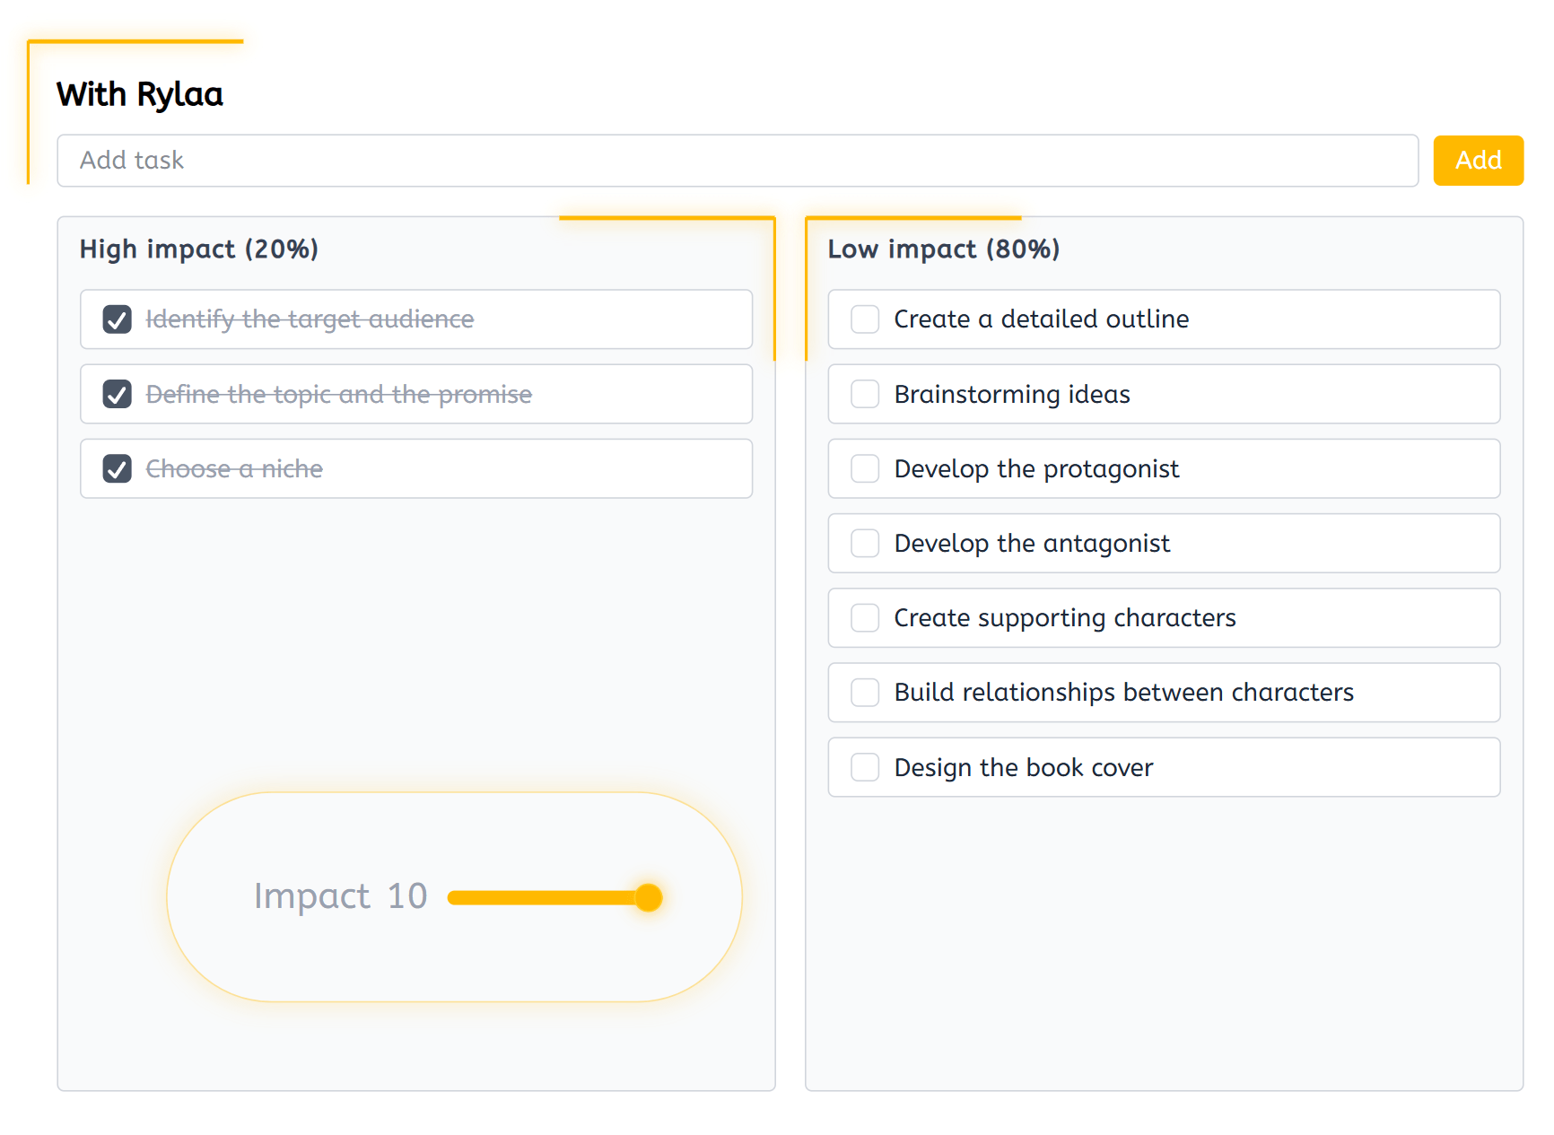The image size is (1554, 1135).
Task: Check off "Create a detailed outline"
Action: click(864, 319)
